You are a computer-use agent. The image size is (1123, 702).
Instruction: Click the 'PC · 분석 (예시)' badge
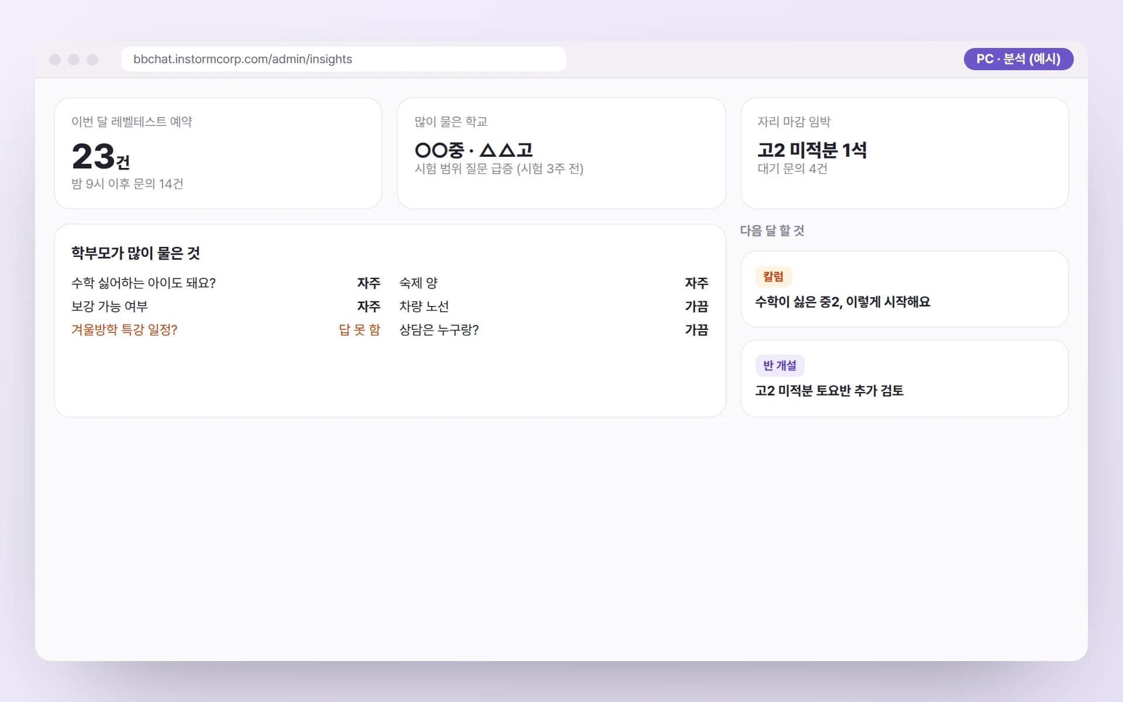click(x=1018, y=59)
